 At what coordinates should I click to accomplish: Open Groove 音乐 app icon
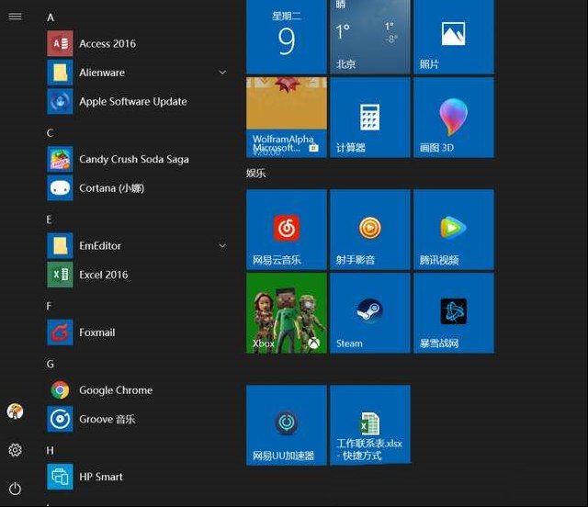click(60, 419)
